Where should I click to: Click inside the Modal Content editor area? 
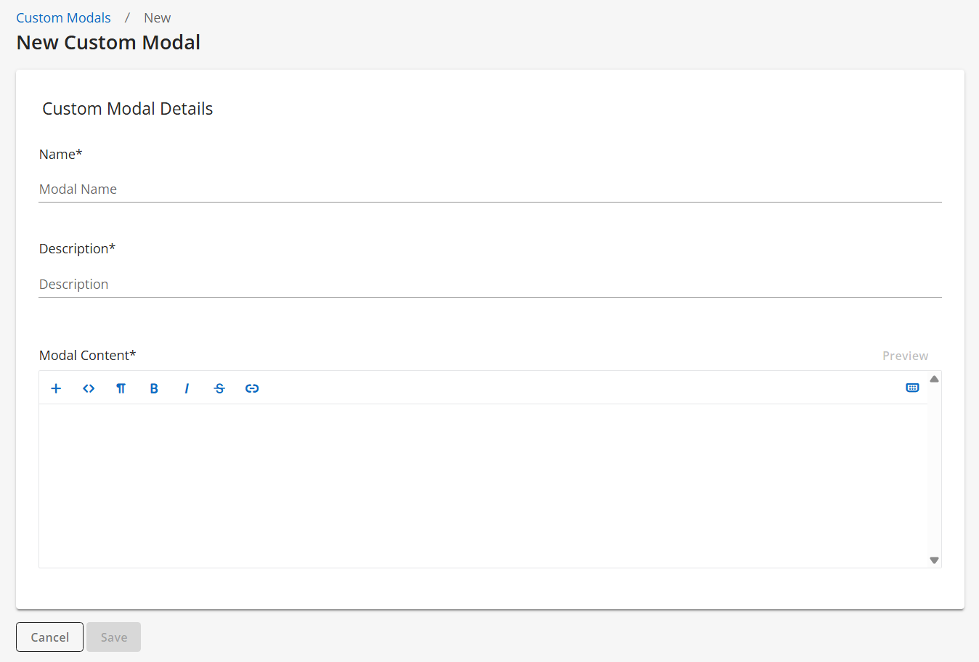(483, 485)
